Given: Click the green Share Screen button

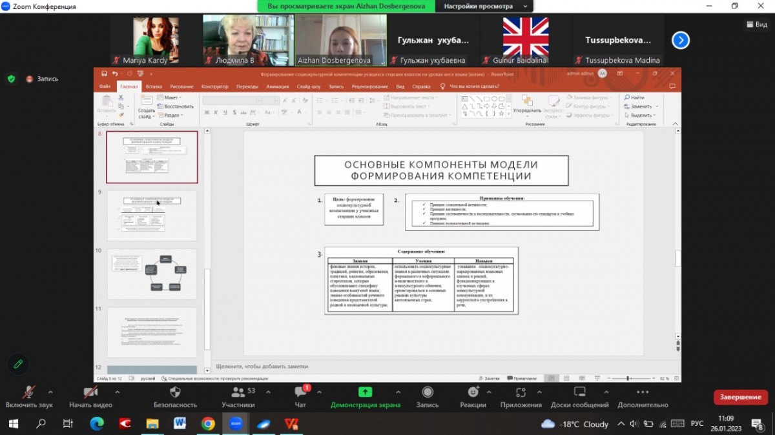Looking at the screenshot, I should (x=365, y=392).
